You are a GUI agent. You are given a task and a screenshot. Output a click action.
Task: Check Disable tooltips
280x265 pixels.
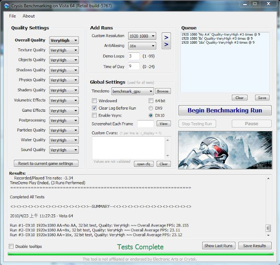[11, 246]
